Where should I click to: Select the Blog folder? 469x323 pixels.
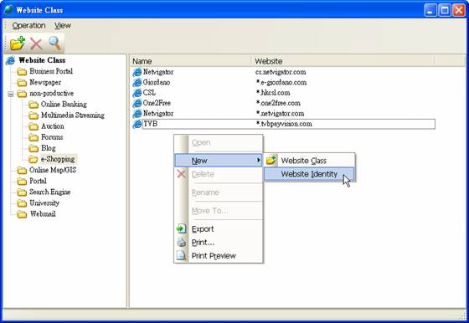(49, 148)
